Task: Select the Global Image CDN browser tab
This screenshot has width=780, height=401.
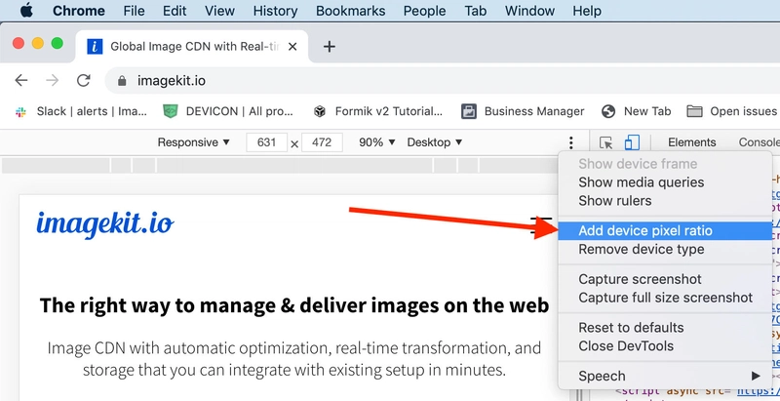Action: point(191,47)
